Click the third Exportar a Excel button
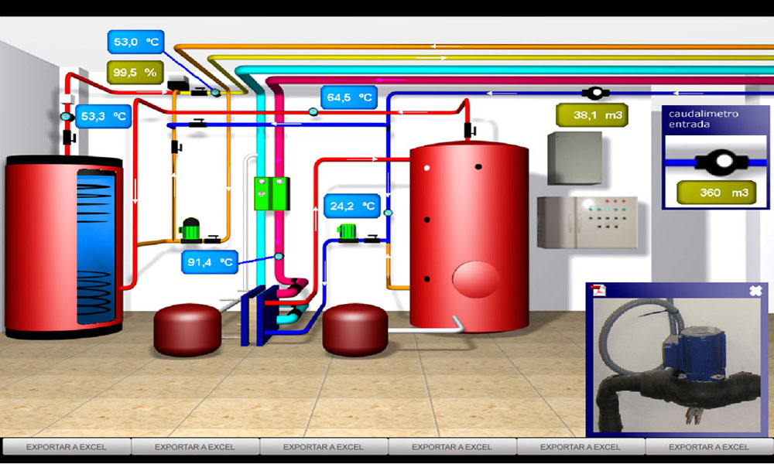Screen dimensions: 774x464 [x=324, y=447]
